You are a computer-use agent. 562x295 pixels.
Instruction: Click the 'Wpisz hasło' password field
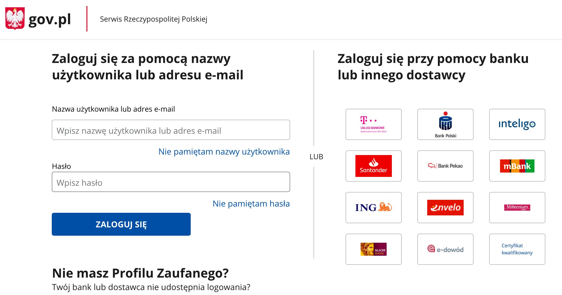pyautogui.click(x=171, y=182)
